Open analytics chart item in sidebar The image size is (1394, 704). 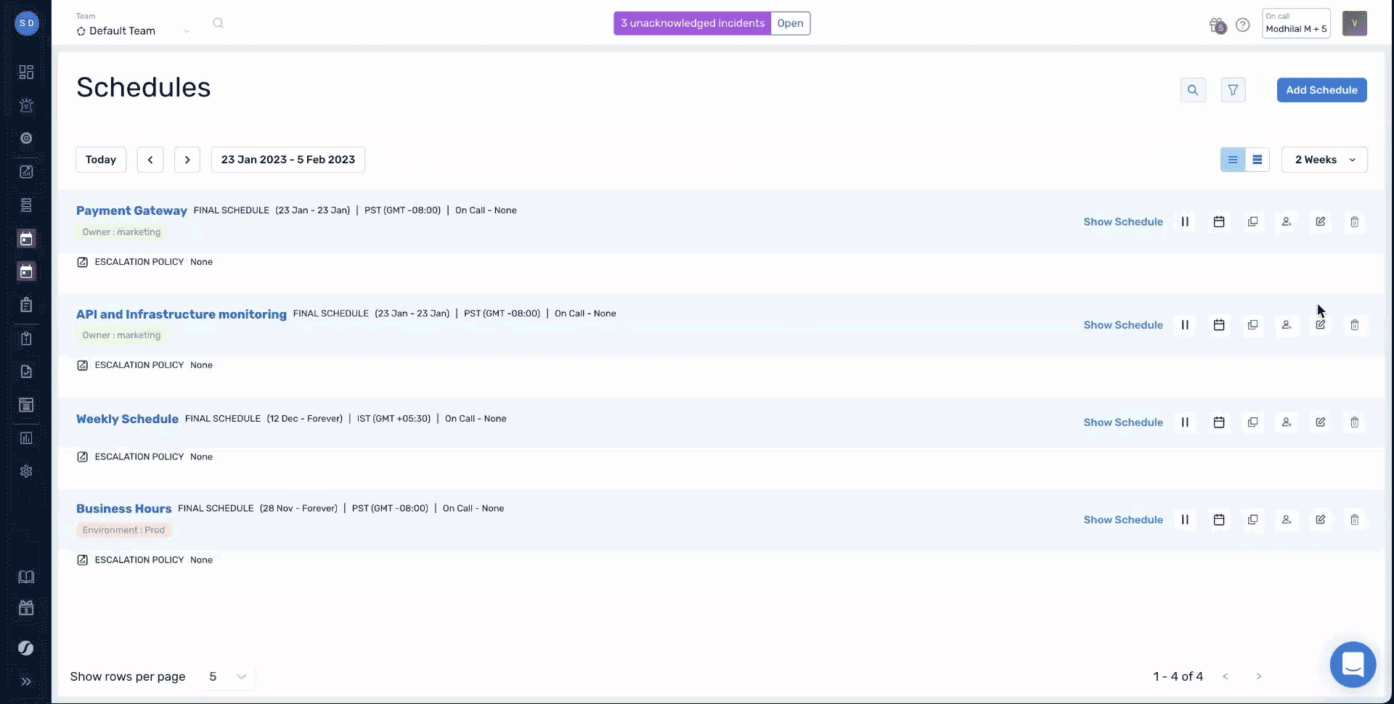pos(26,438)
